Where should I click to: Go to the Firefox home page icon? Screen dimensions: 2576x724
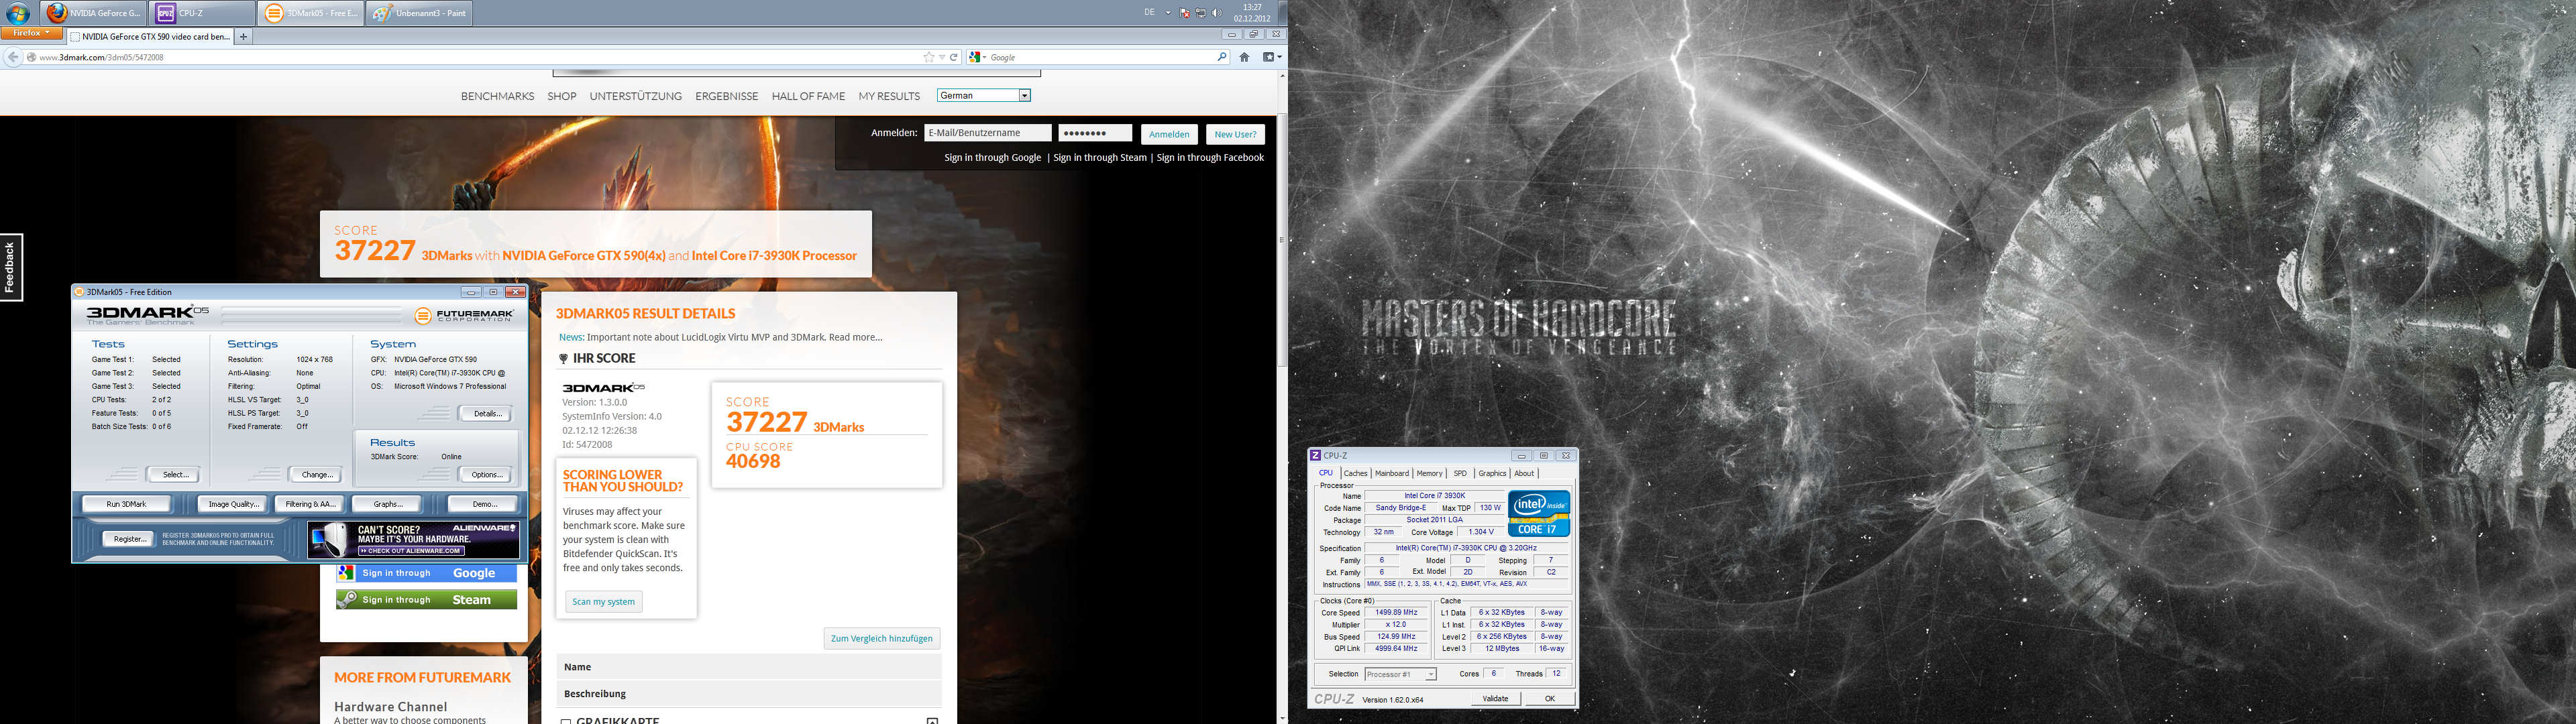pos(1244,57)
